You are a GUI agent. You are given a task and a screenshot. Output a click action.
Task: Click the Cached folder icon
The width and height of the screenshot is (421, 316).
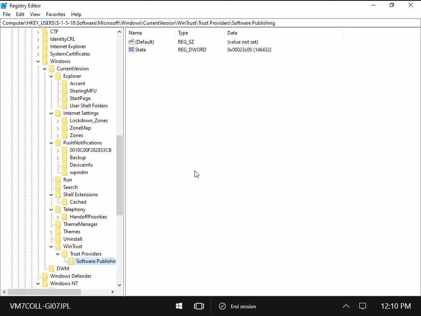coord(65,202)
